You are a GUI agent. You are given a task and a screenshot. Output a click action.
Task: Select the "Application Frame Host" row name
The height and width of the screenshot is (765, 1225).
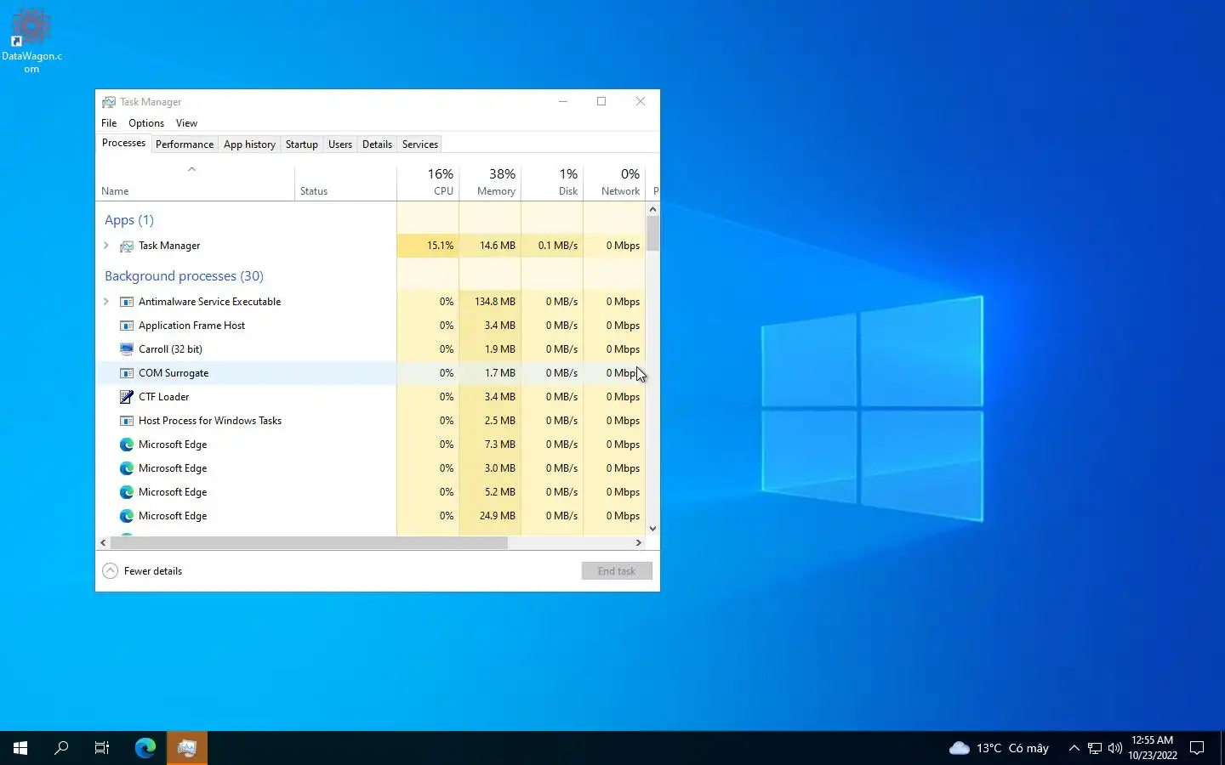(191, 326)
